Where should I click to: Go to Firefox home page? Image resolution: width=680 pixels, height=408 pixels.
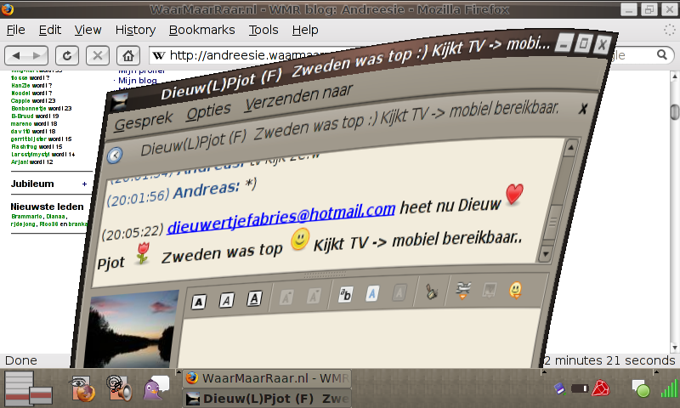coord(127,55)
